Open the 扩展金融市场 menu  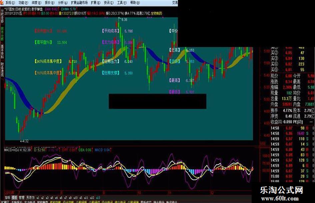(79, 3)
